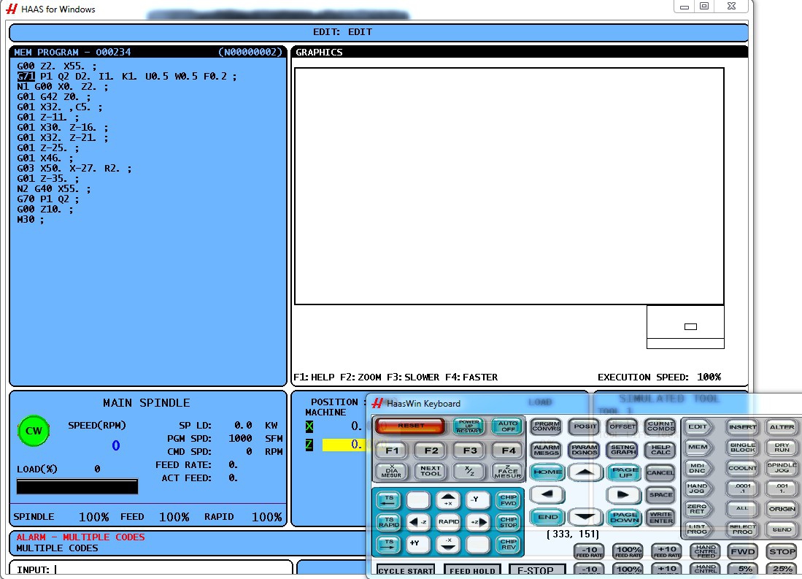Click the down cursor arrow key
This screenshot has height=579, width=802.
[585, 517]
